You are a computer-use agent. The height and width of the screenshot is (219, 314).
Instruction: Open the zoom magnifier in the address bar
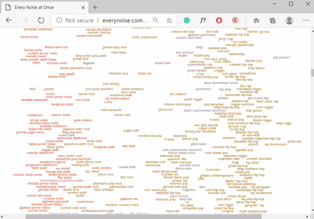point(156,20)
